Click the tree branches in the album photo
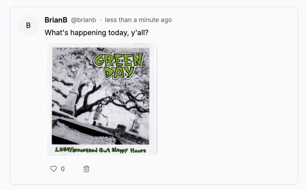 point(131,97)
